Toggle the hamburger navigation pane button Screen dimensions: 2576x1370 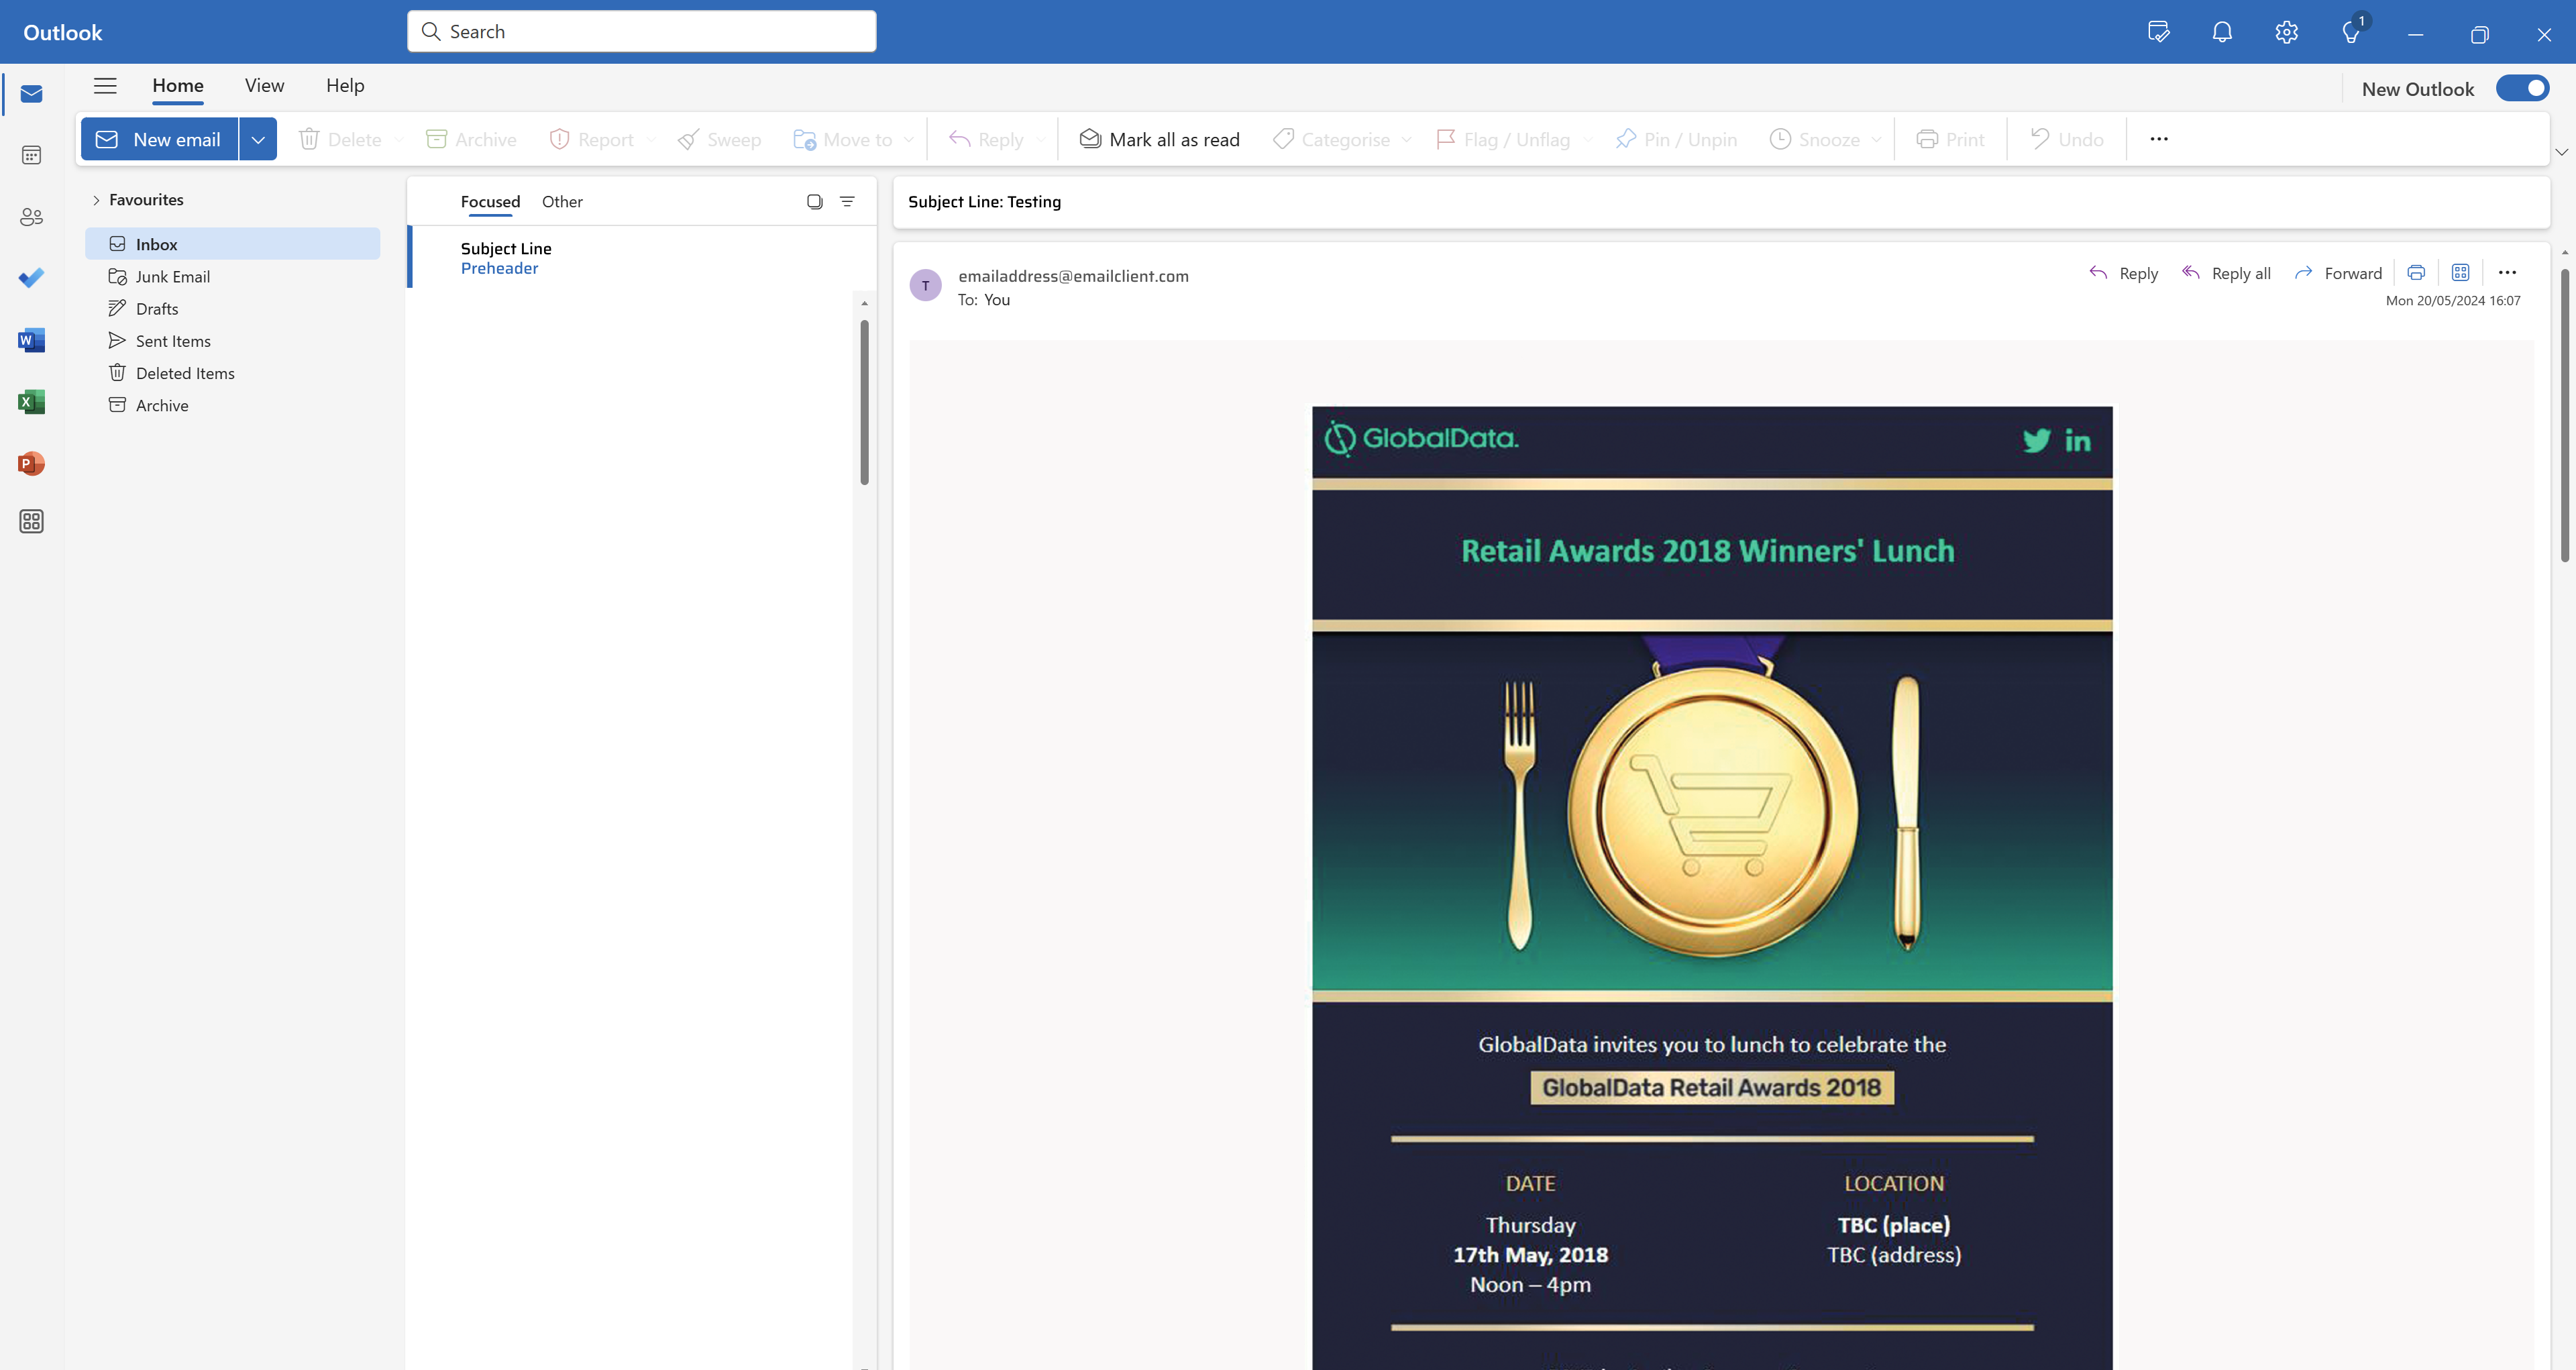[105, 86]
